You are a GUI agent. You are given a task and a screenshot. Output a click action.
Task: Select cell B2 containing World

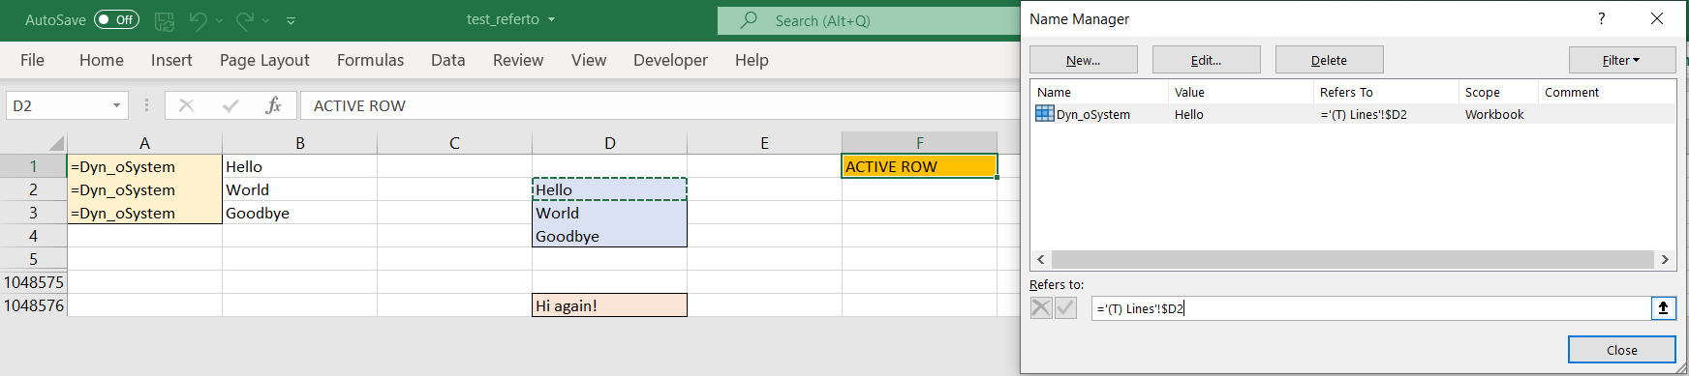[299, 189]
